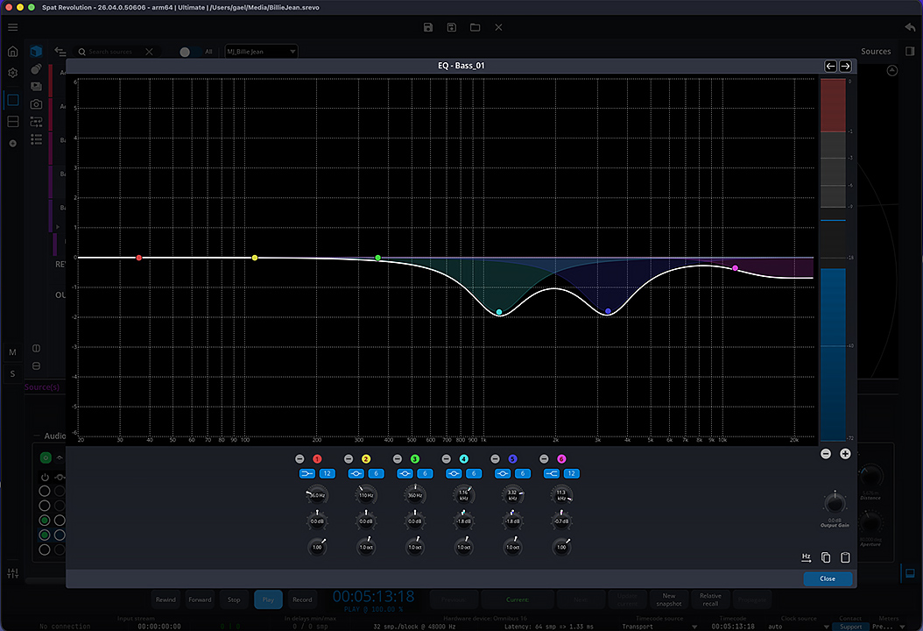Open the slope value 12 selector for band 1
The width and height of the screenshot is (923, 631).
[327, 473]
